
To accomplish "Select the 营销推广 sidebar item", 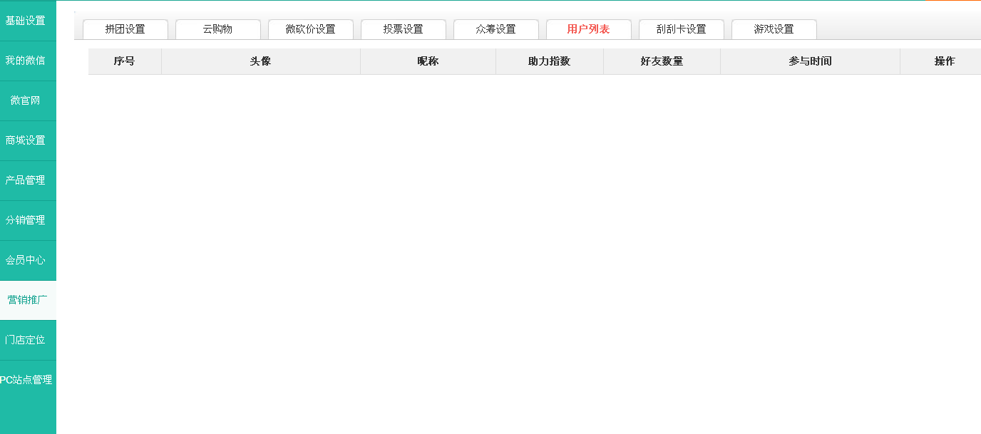I will [x=27, y=300].
